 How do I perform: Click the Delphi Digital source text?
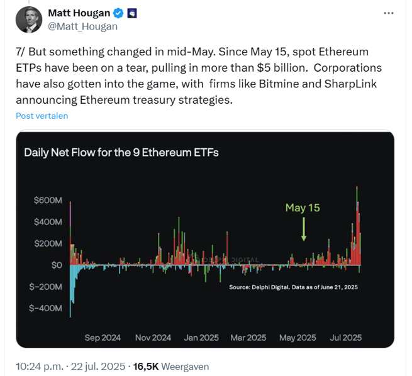point(293,287)
